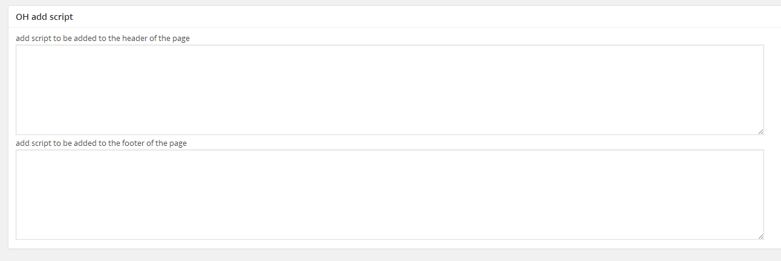Click the word "header" in the first label
The image size is (781, 261).
coord(134,39)
